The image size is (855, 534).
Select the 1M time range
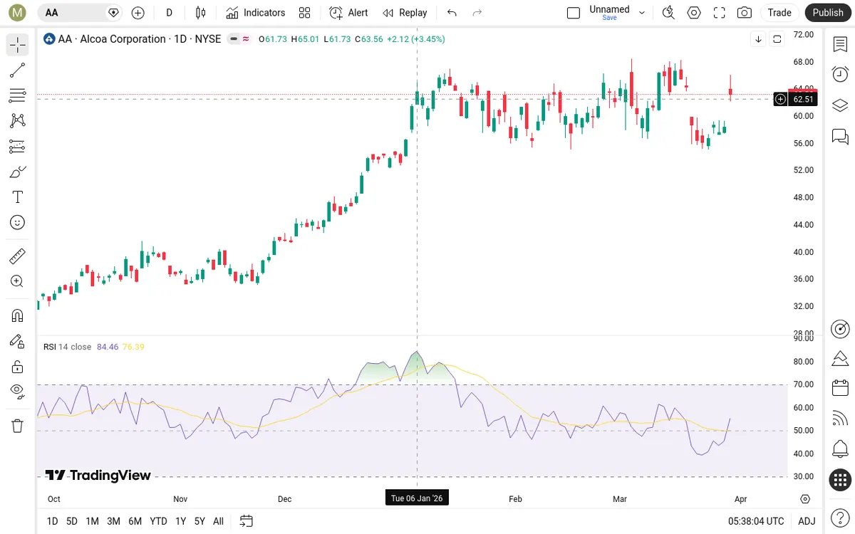92,521
